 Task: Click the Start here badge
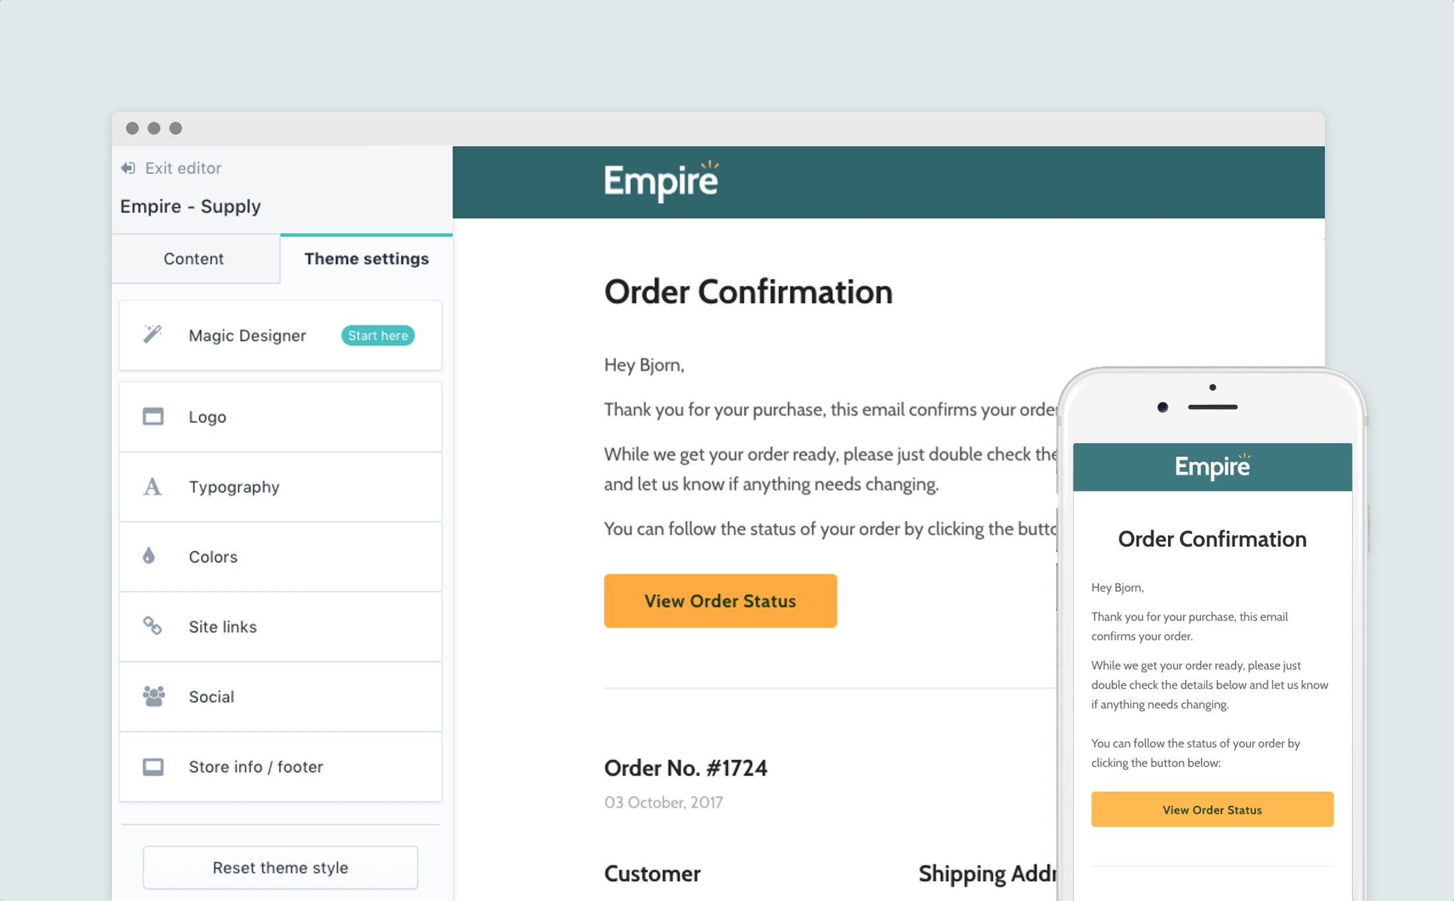[378, 335]
